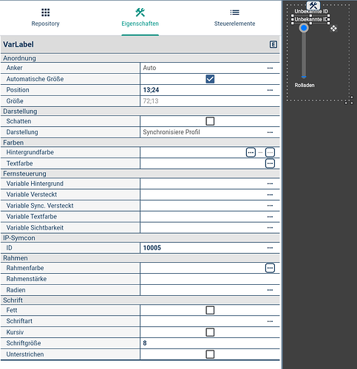Collapse the Rahmen section header
The image size is (357, 369).
pos(140,258)
